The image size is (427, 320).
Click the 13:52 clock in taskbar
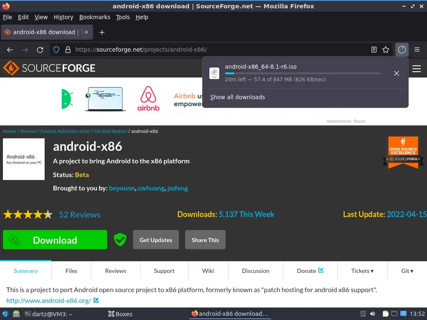tap(417, 314)
